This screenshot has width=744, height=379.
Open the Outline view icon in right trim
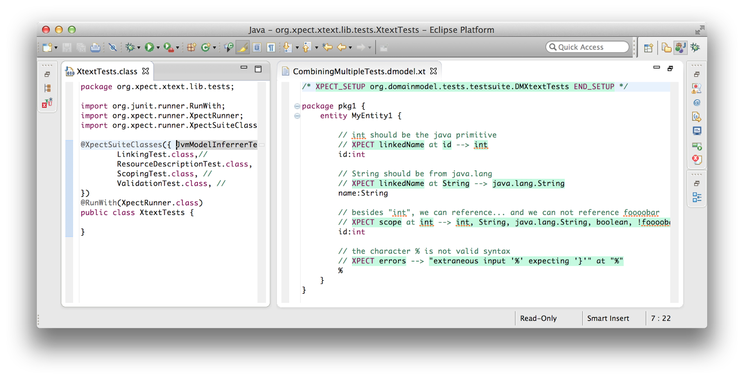point(697,197)
